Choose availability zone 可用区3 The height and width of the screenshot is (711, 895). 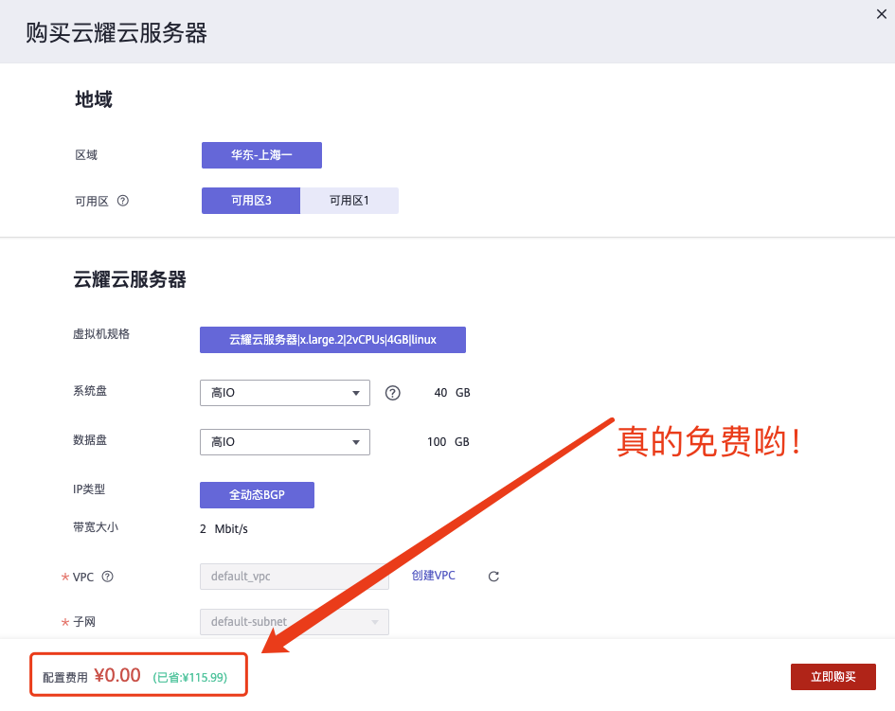[251, 201]
